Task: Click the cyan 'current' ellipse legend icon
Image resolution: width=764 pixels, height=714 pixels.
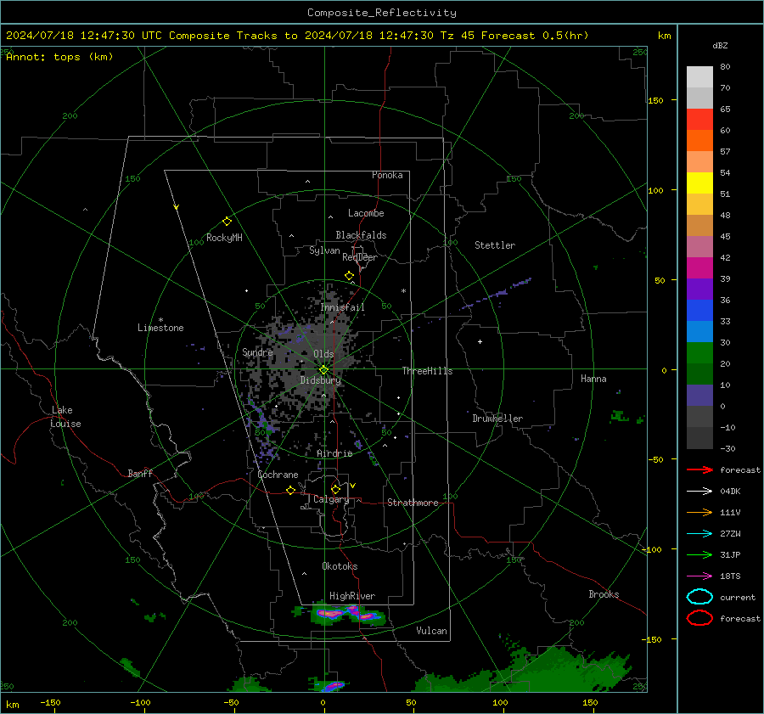Action: coord(699,597)
